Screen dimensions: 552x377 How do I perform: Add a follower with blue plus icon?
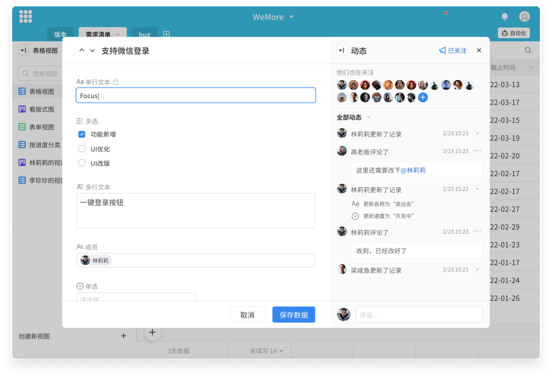pyautogui.click(x=423, y=97)
